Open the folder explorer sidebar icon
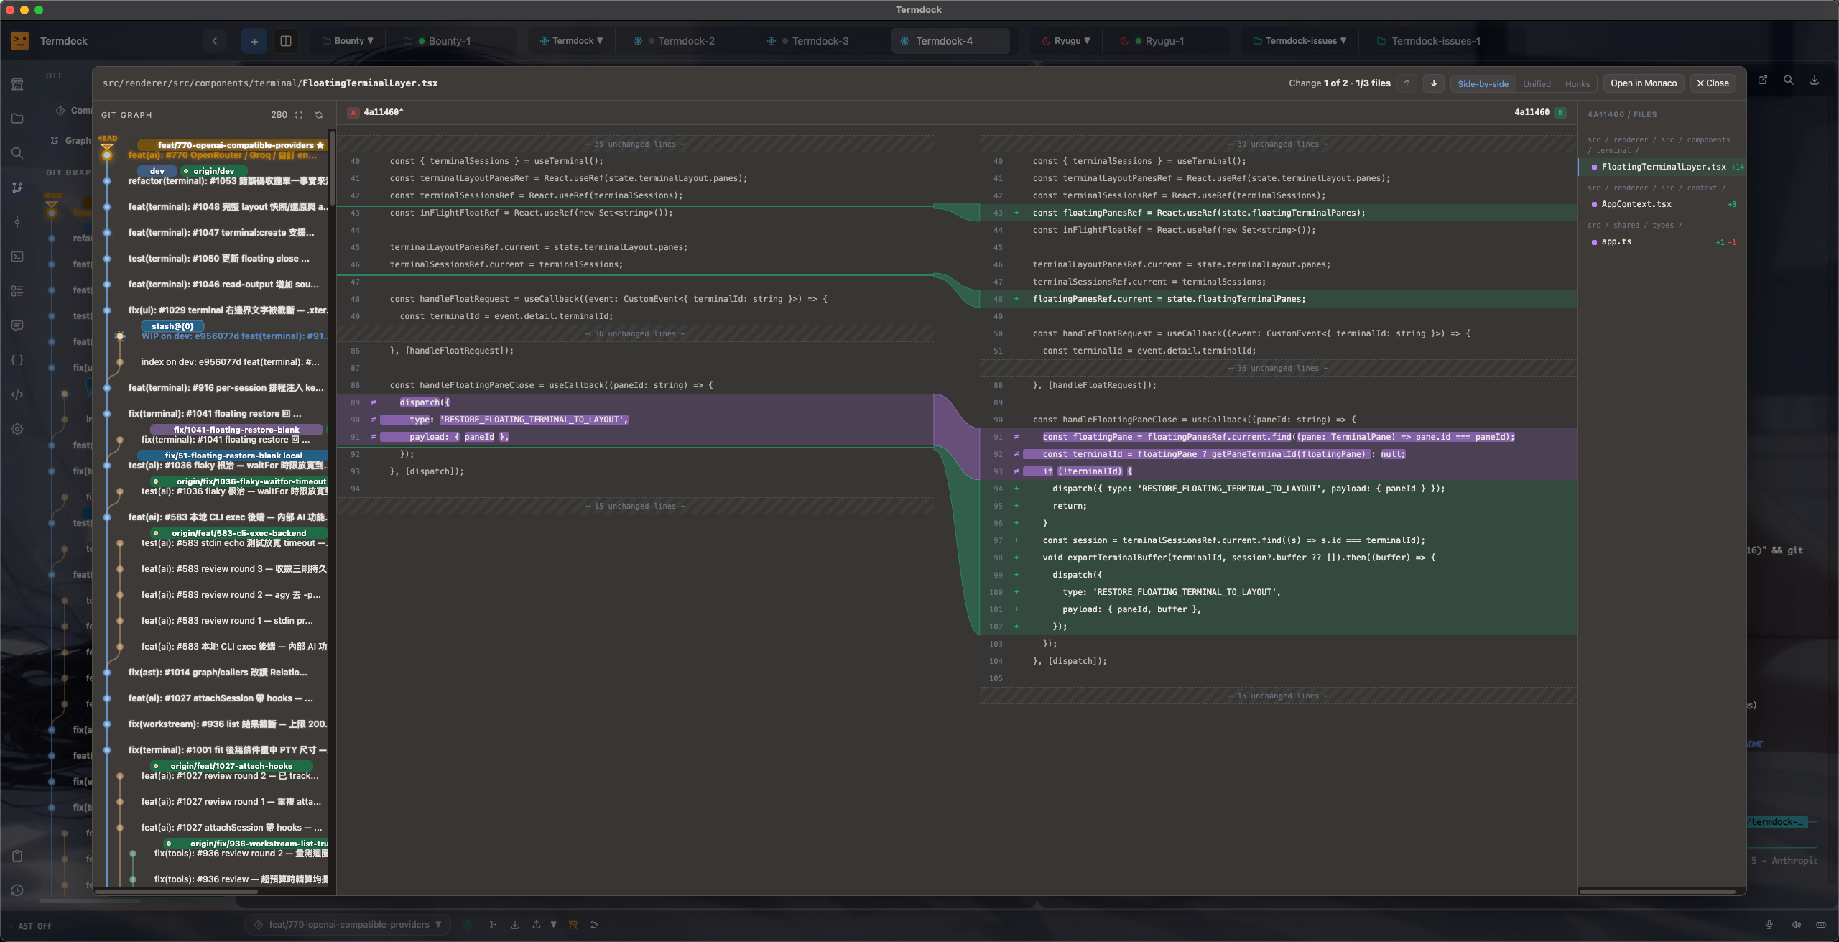Viewport: 1839px width, 942px height. (x=17, y=119)
